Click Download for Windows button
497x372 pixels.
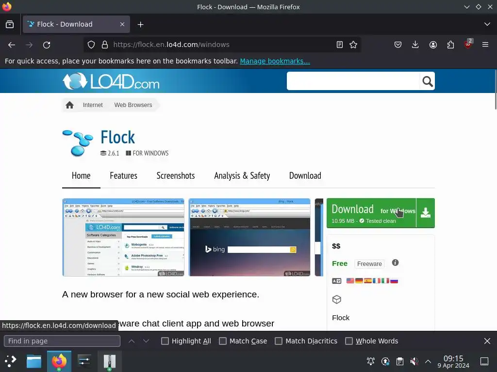point(371,213)
